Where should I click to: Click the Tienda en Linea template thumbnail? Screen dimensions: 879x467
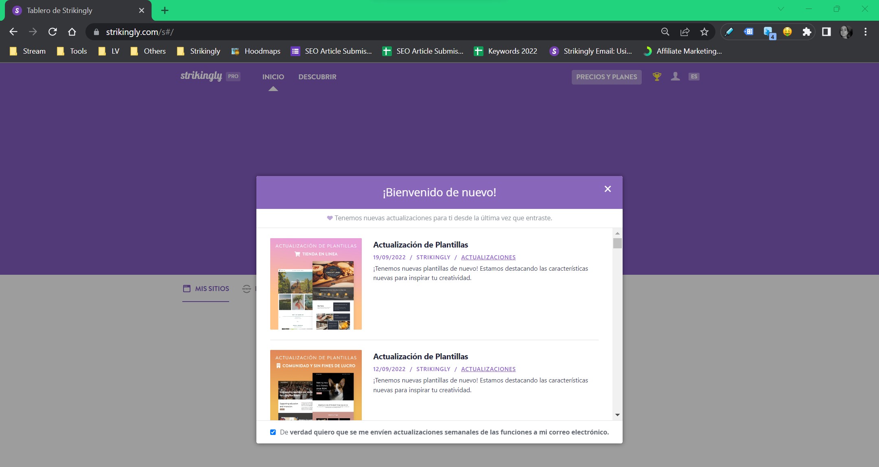click(x=316, y=284)
